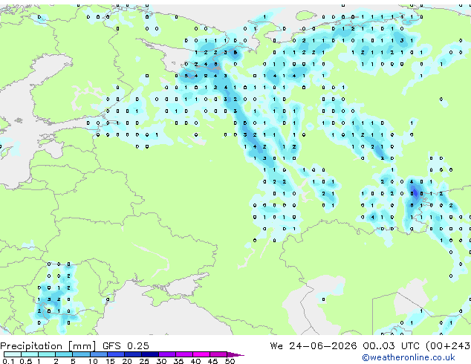471x364 pixels.
Task: Click the 'We 24-06-2026' date text
Action: [314, 346]
